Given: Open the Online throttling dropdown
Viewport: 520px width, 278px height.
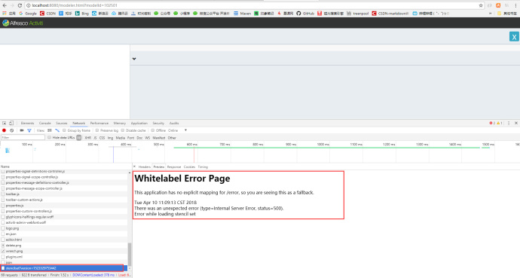Looking at the screenshot, I should pyautogui.click(x=177, y=130).
